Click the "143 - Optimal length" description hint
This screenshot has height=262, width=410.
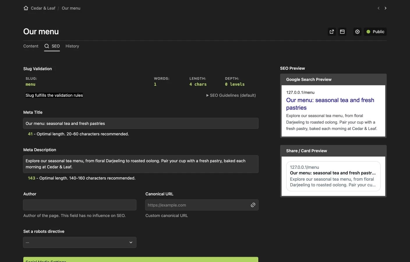82,178
